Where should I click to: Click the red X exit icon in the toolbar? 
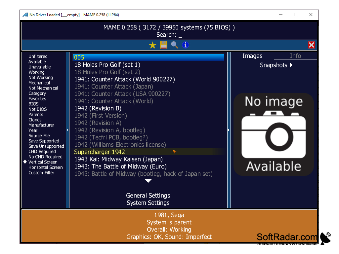click(x=311, y=45)
